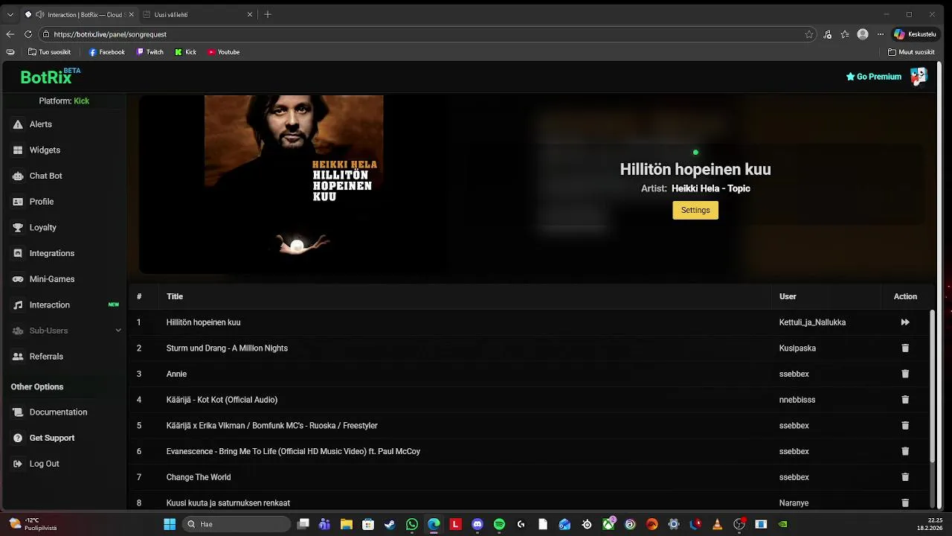The height and width of the screenshot is (536, 952).
Task: Expand the Sub-Users menu chevron
Action: (118, 331)
